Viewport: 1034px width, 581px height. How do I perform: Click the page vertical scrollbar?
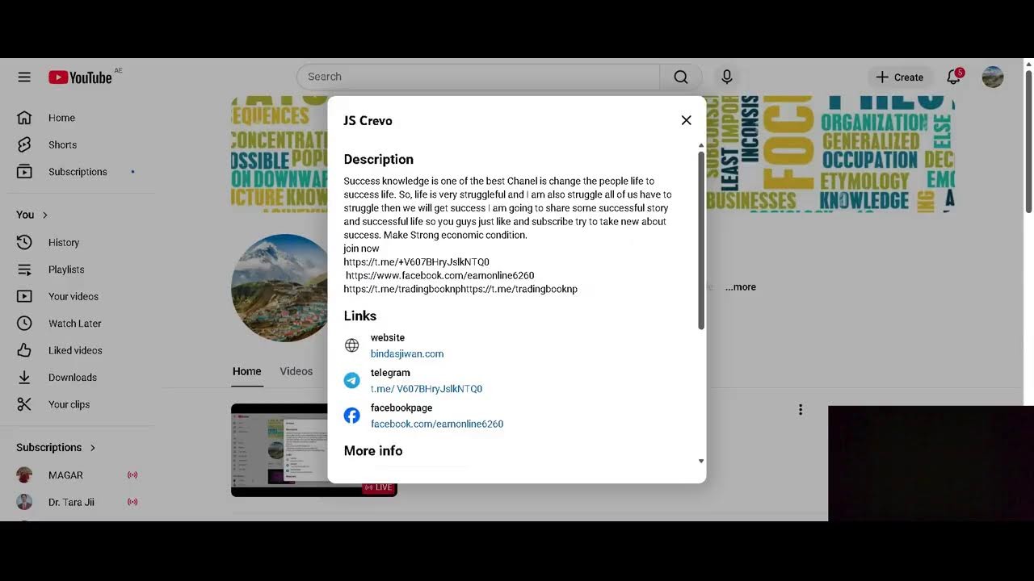(1029, 143)
